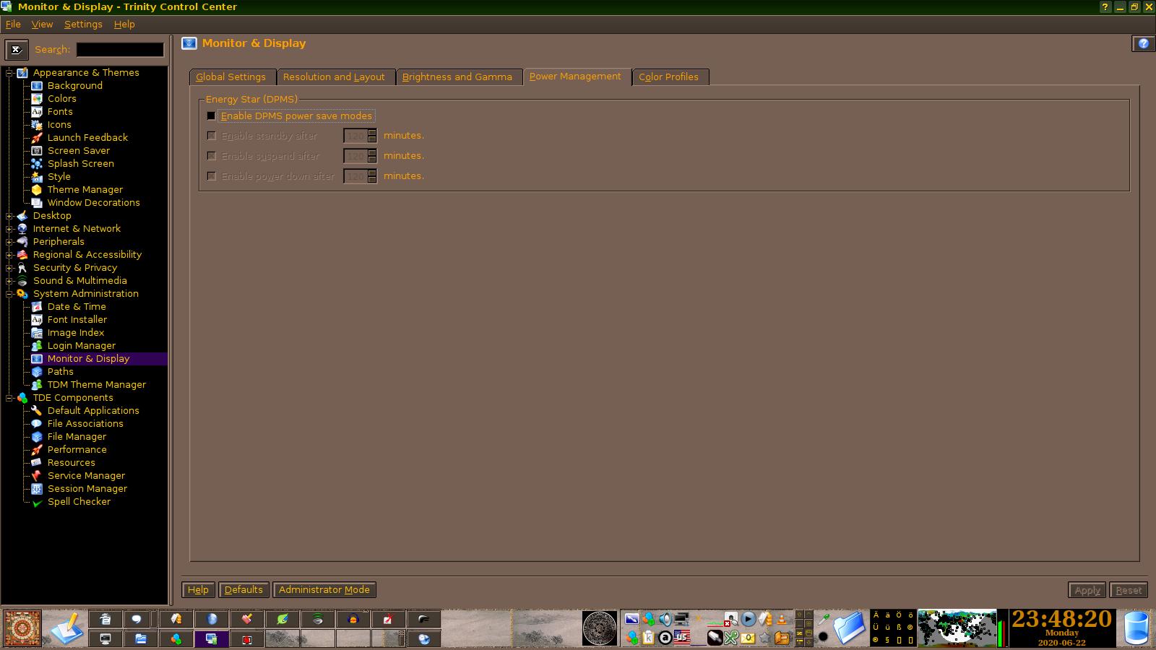Click the power down minutes spinbox

pos(360,176)
